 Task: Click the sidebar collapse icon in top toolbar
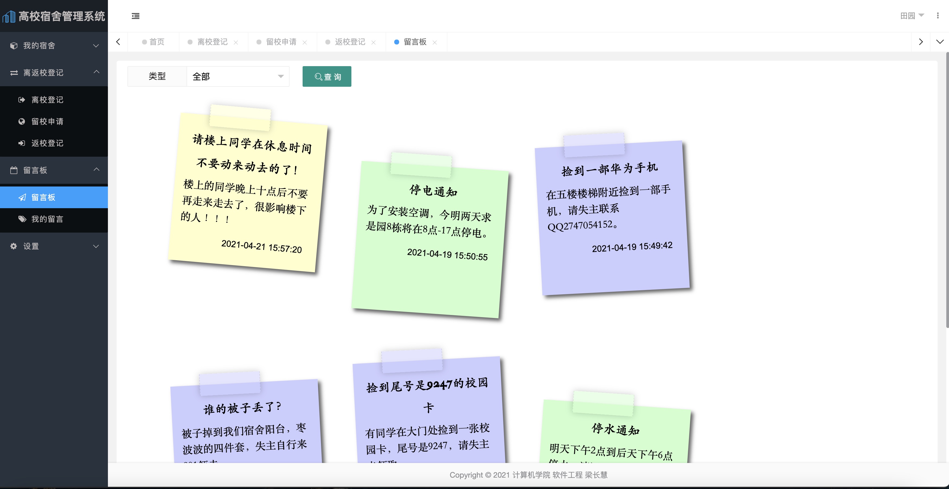[135, 16]
